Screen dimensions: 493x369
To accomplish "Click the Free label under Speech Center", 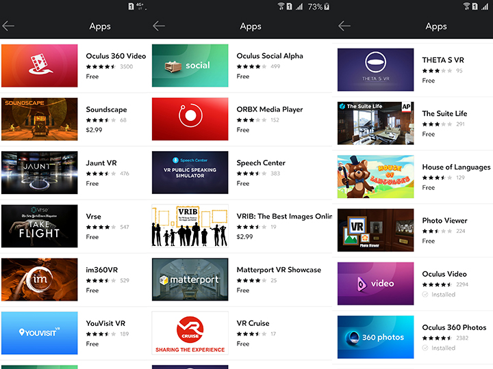I will pyautogui.click(x=242, y=183).
